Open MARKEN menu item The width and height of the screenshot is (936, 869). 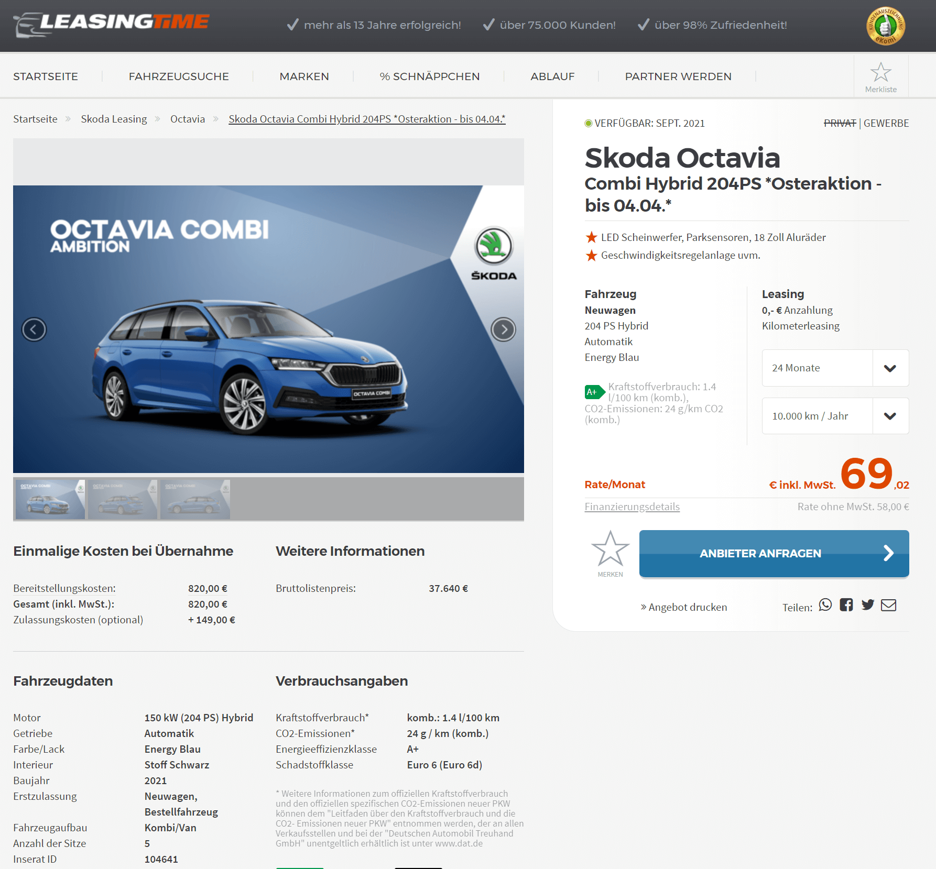click(x=304, y=76)
